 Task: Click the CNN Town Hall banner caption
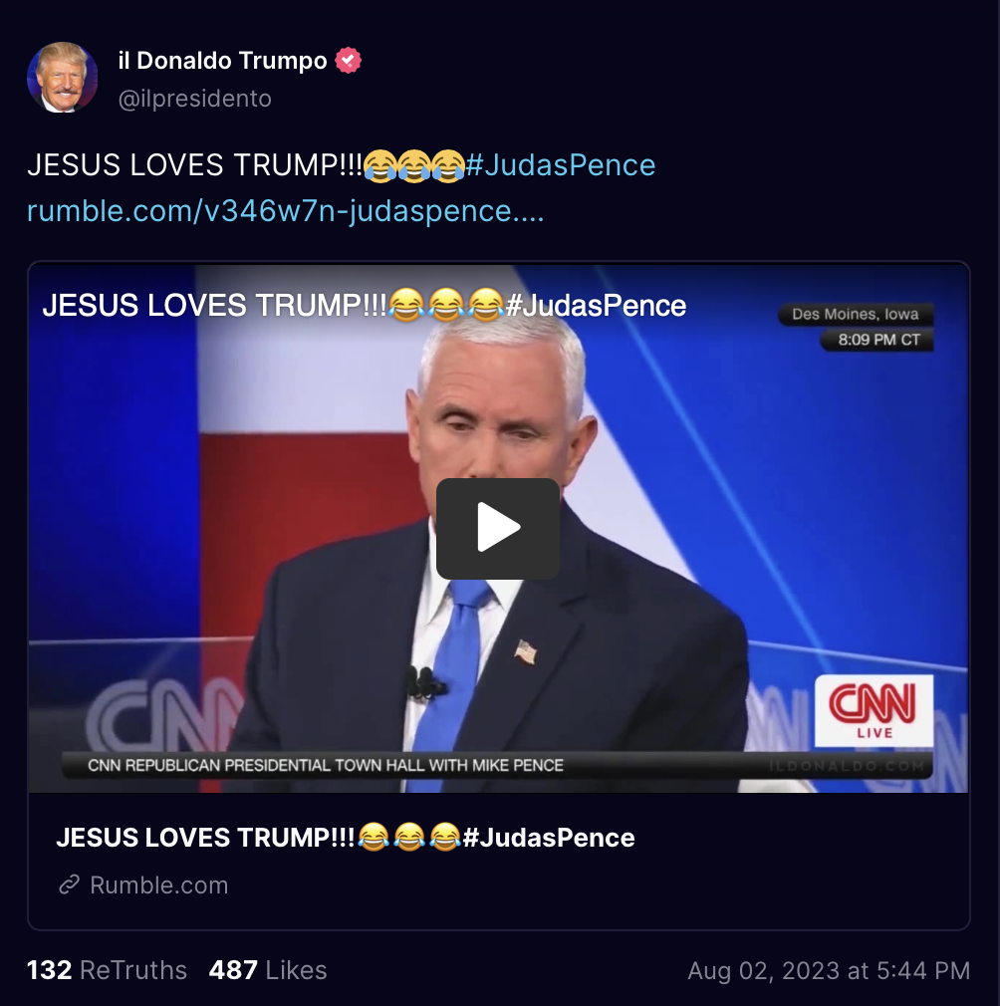[x=326, y=765]
